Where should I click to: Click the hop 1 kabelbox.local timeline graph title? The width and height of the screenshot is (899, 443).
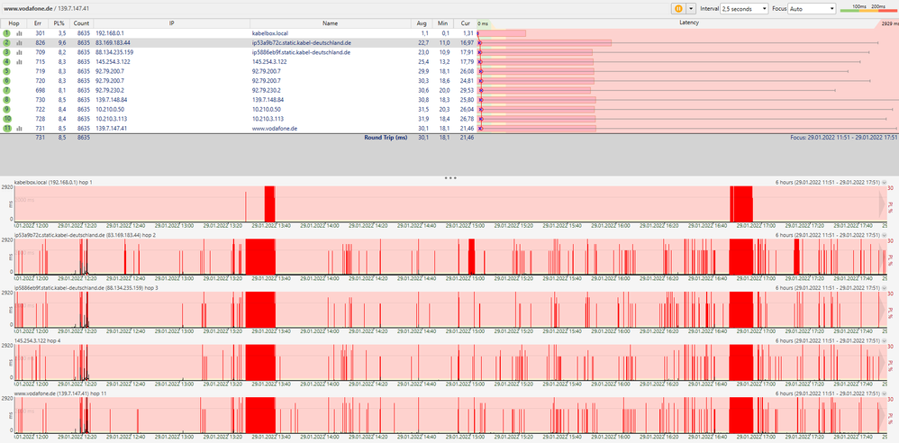point(53,182)
